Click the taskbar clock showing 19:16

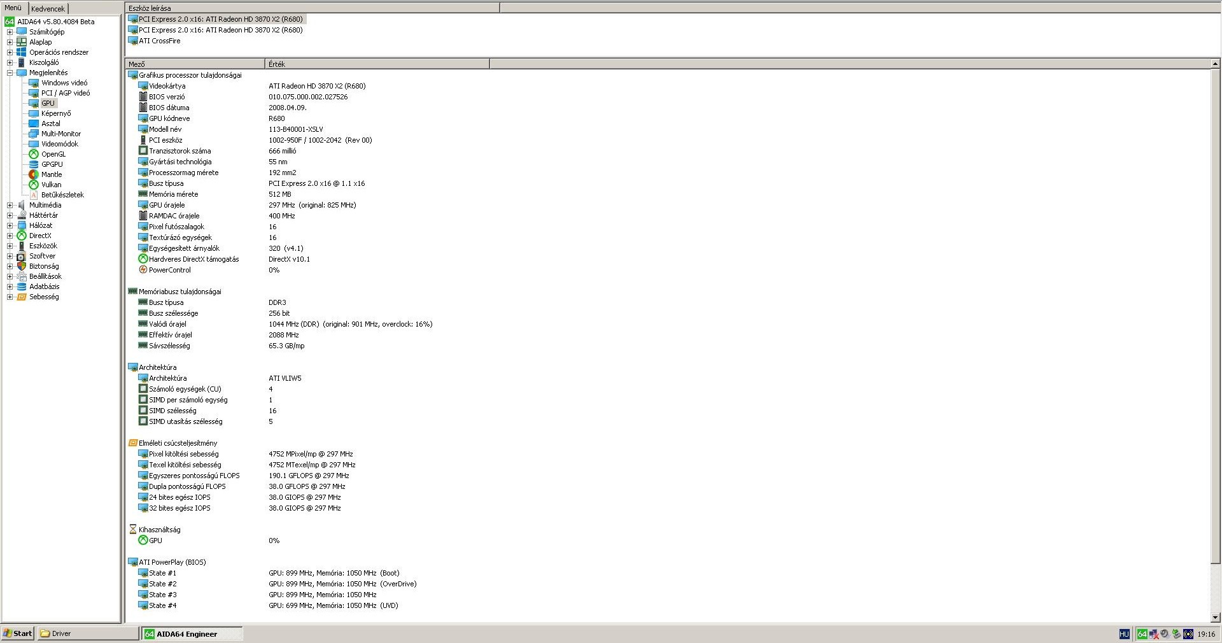point(1206,634)
